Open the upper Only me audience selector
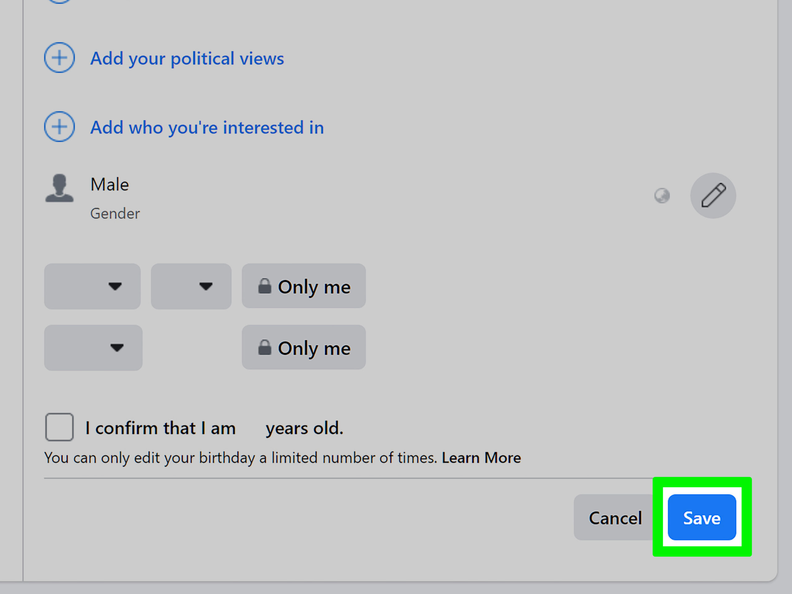 pos(303,286)
